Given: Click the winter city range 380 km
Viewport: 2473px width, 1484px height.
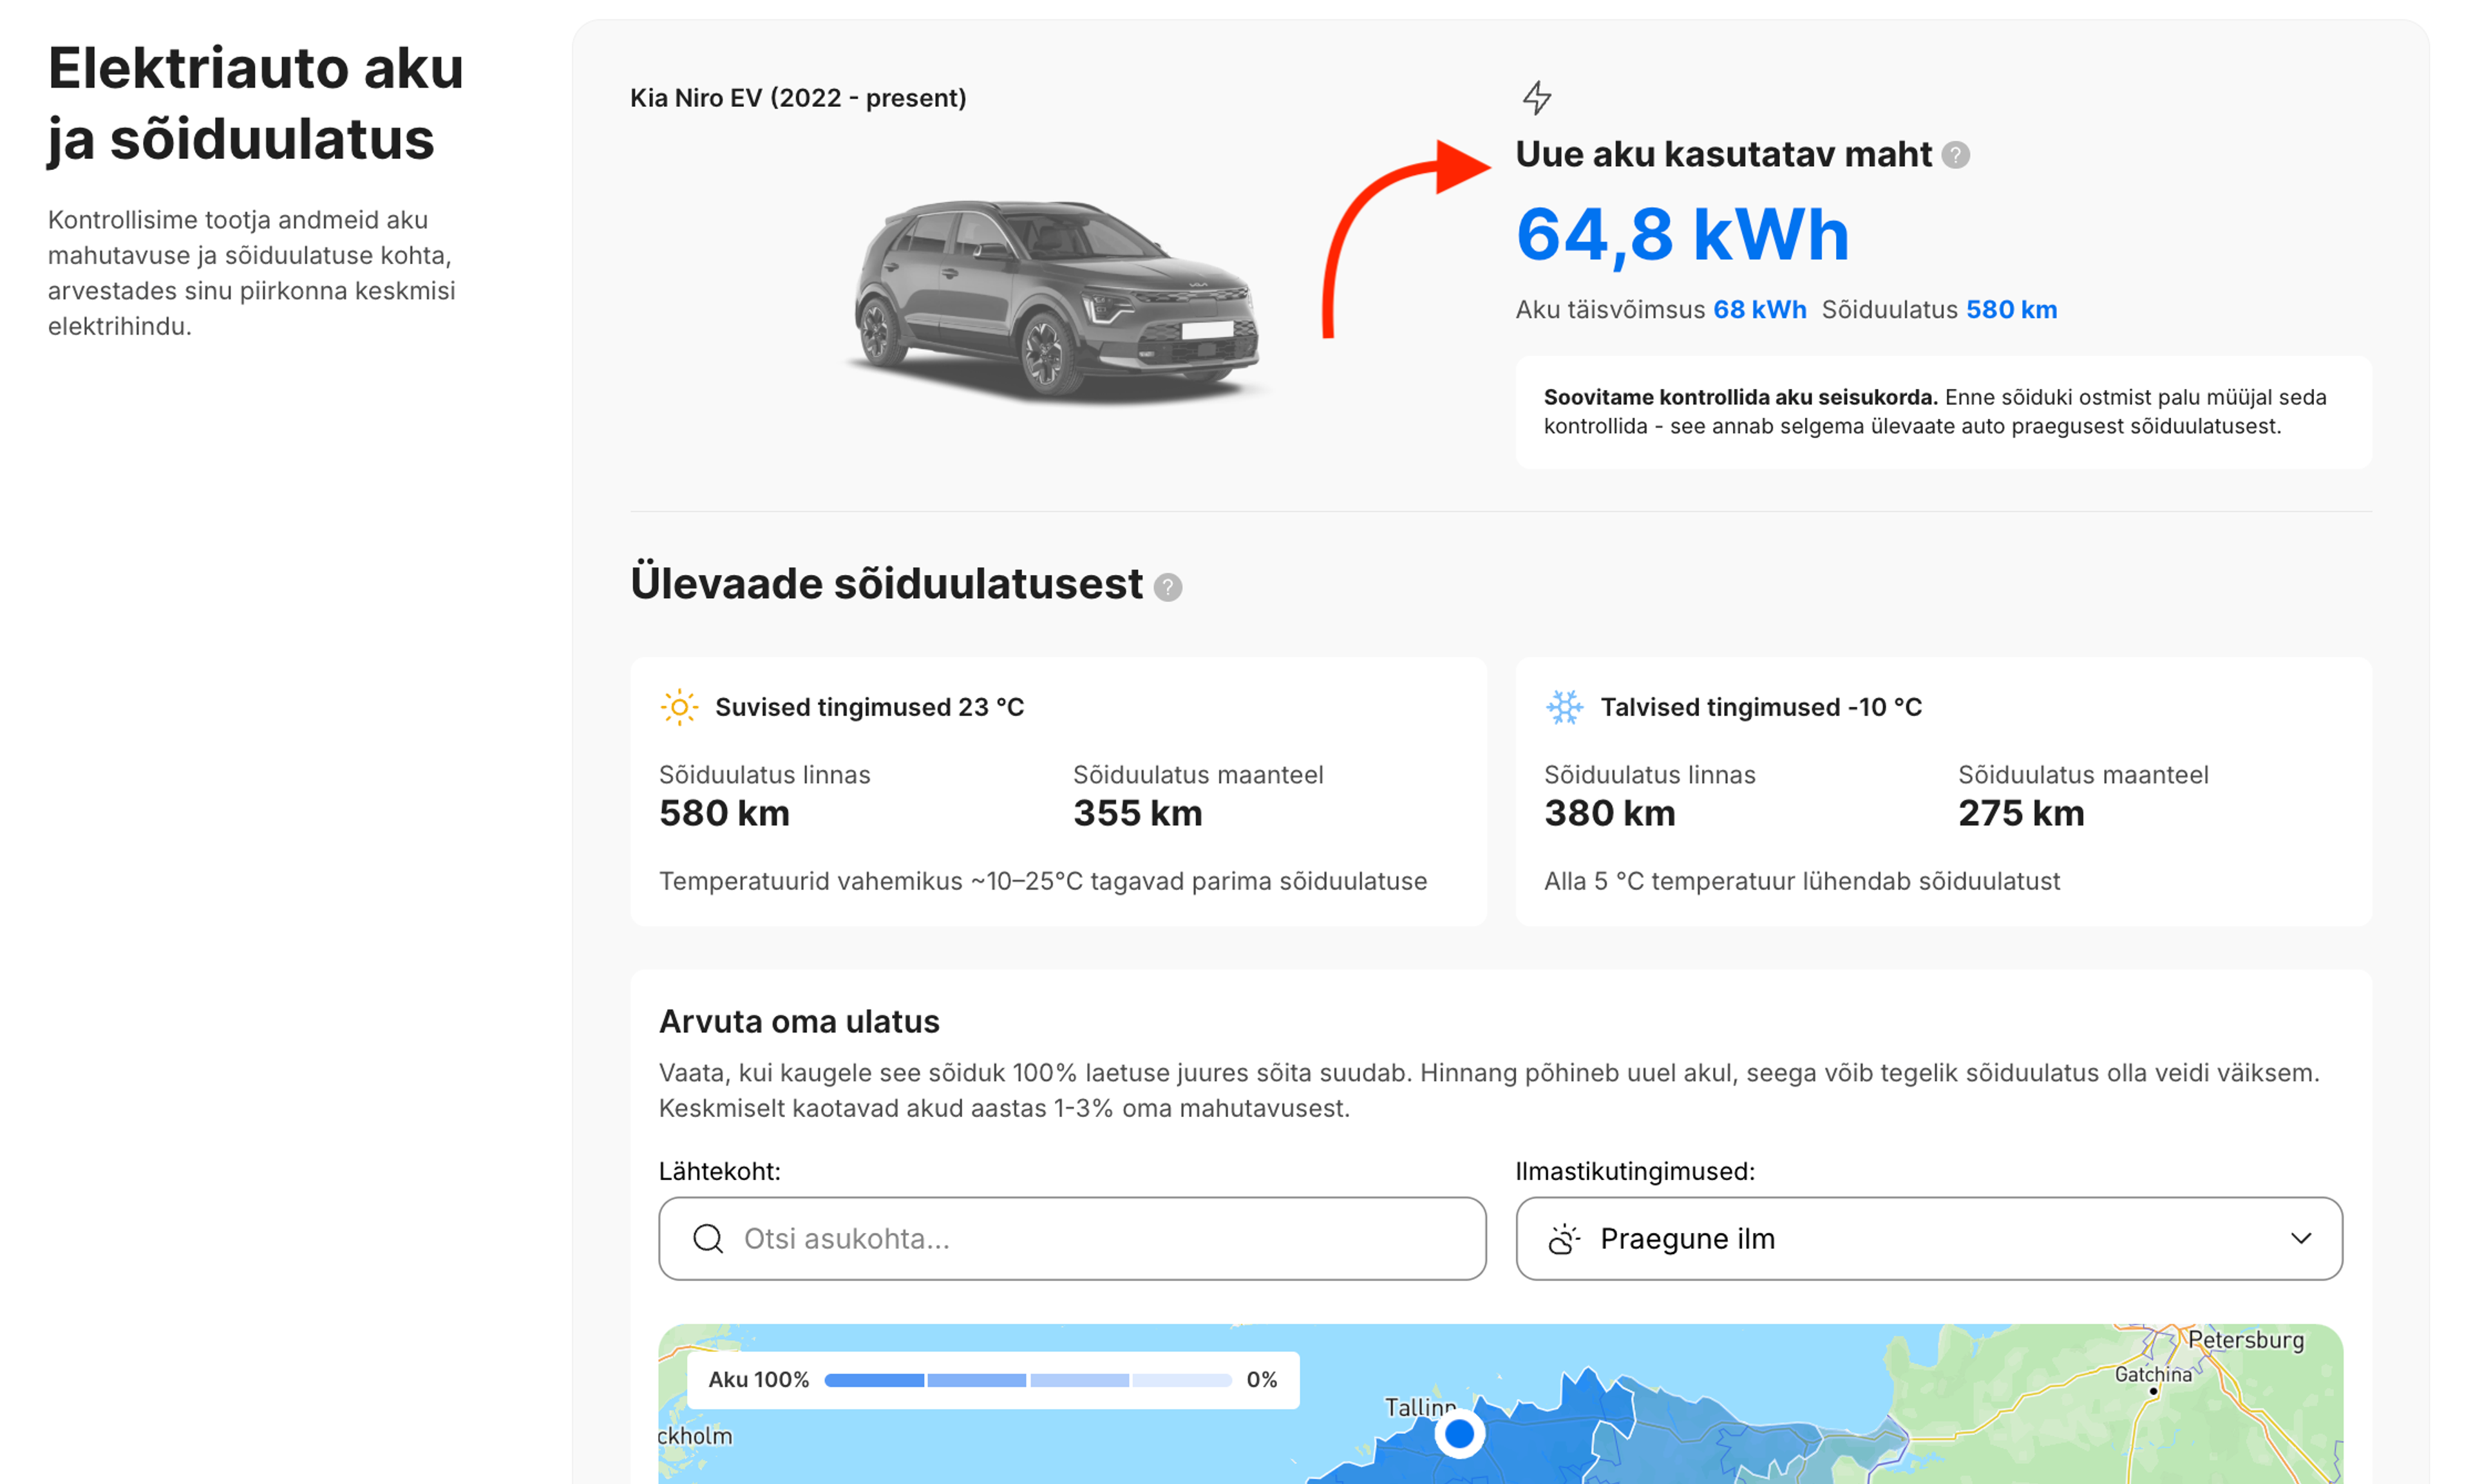Looking at the screenshot, I should 1610,813.
